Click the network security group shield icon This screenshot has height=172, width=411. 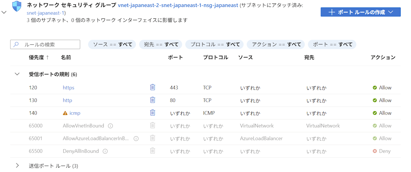pos(16,6)
